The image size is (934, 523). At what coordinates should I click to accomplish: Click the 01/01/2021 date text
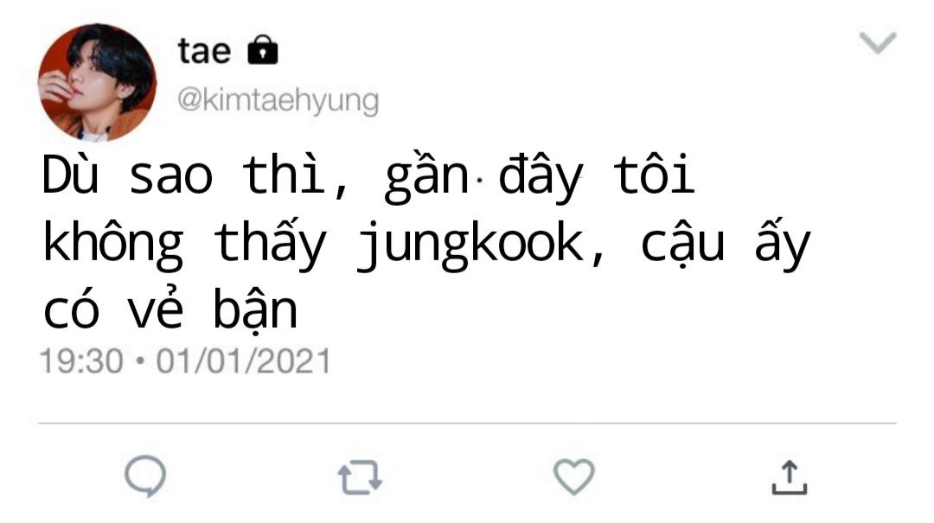tap(243, 361)
